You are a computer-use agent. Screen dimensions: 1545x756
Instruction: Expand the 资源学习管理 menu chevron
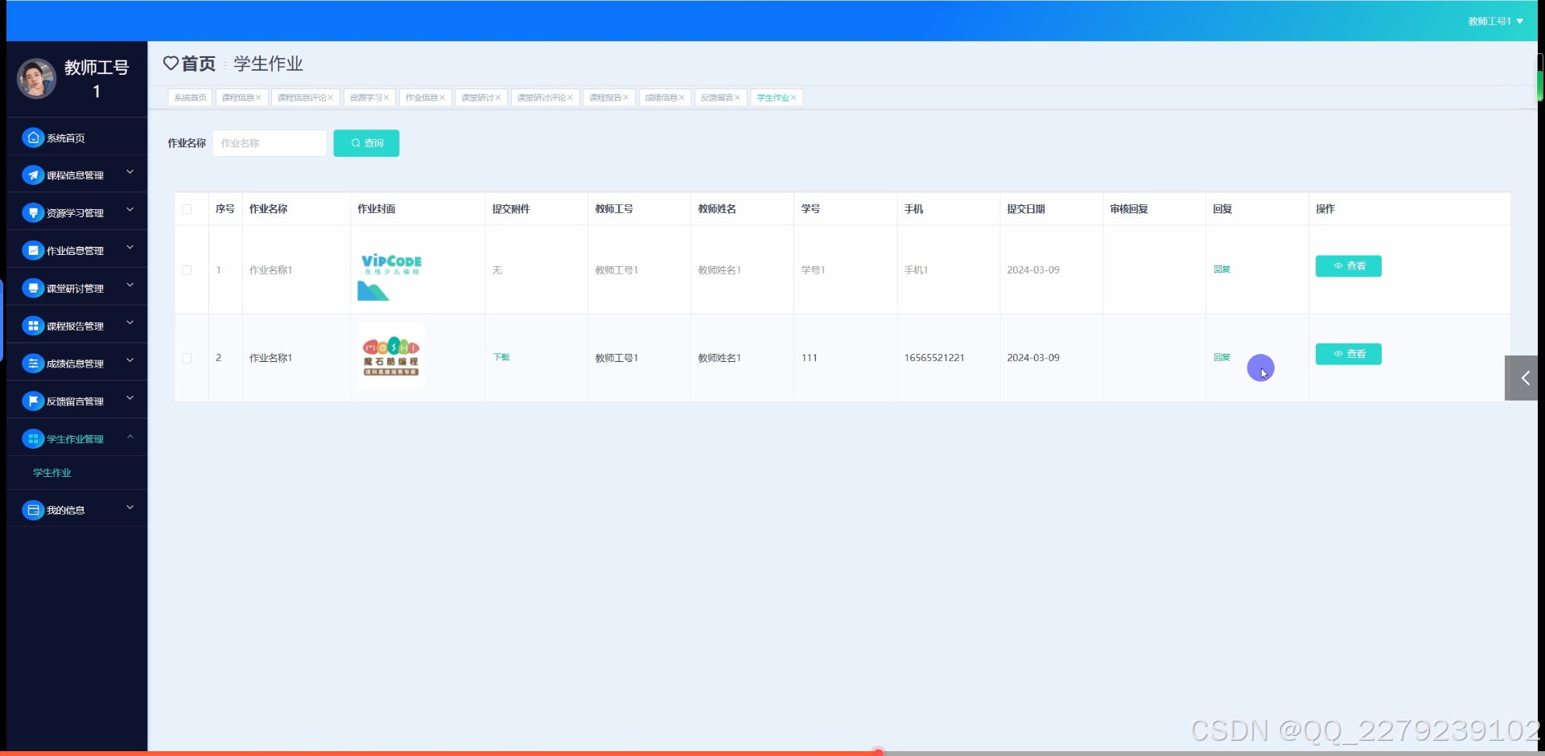[130, 211]
